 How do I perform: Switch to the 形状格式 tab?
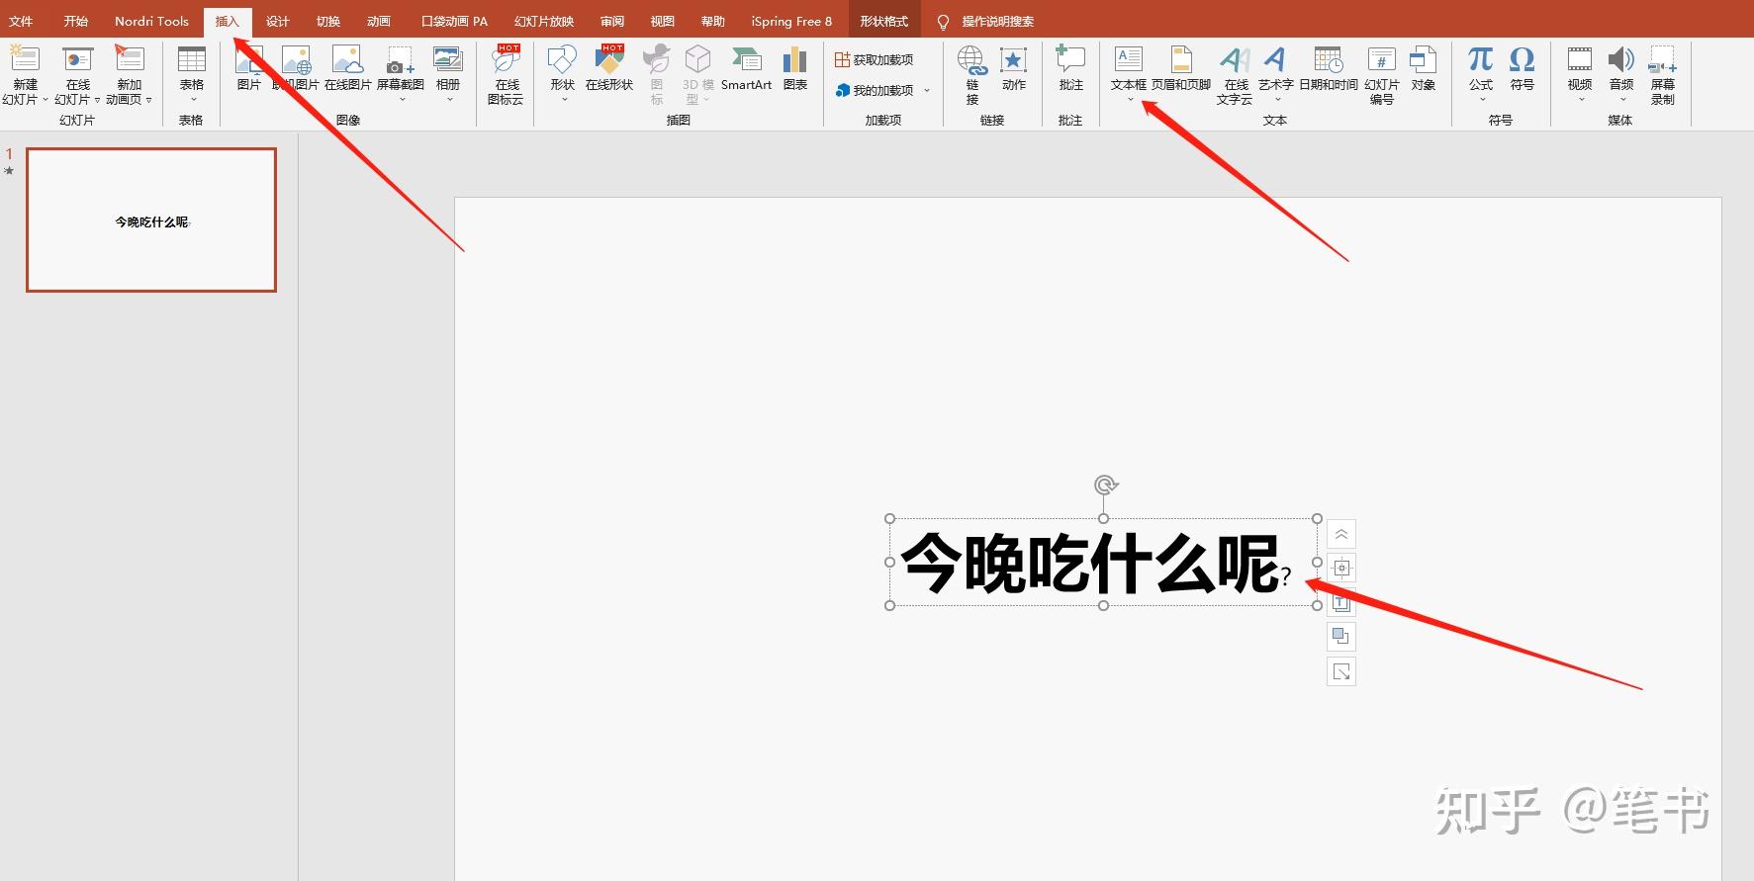tap(883, 21)
